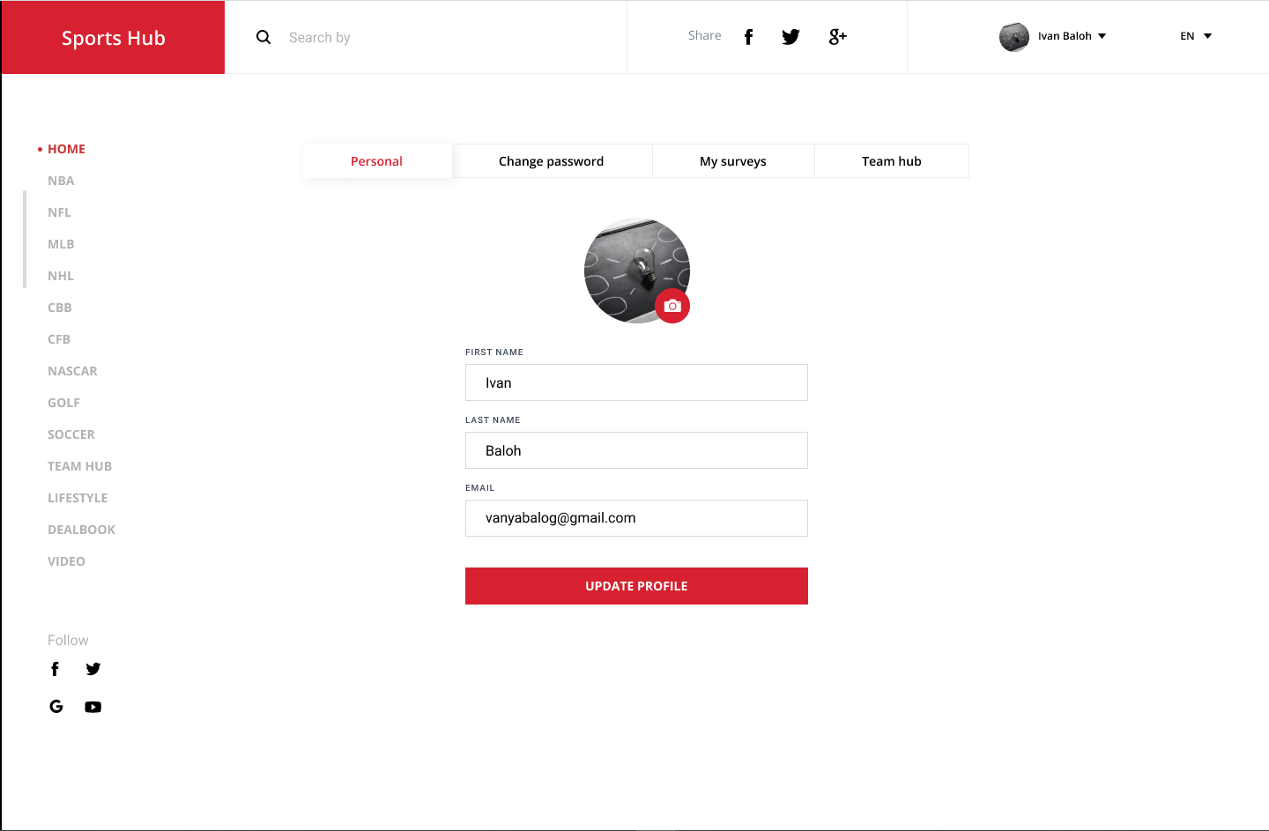Go to the My surveys tab
The image size is (1269, 831).
(733, 161)
